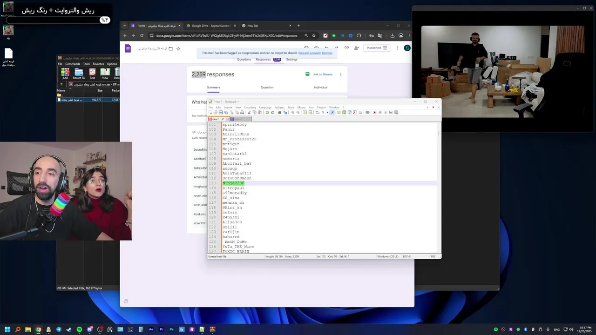Screen dimensions: 596x335
Task: Click Published button in Forms
Action: (377, 48)
